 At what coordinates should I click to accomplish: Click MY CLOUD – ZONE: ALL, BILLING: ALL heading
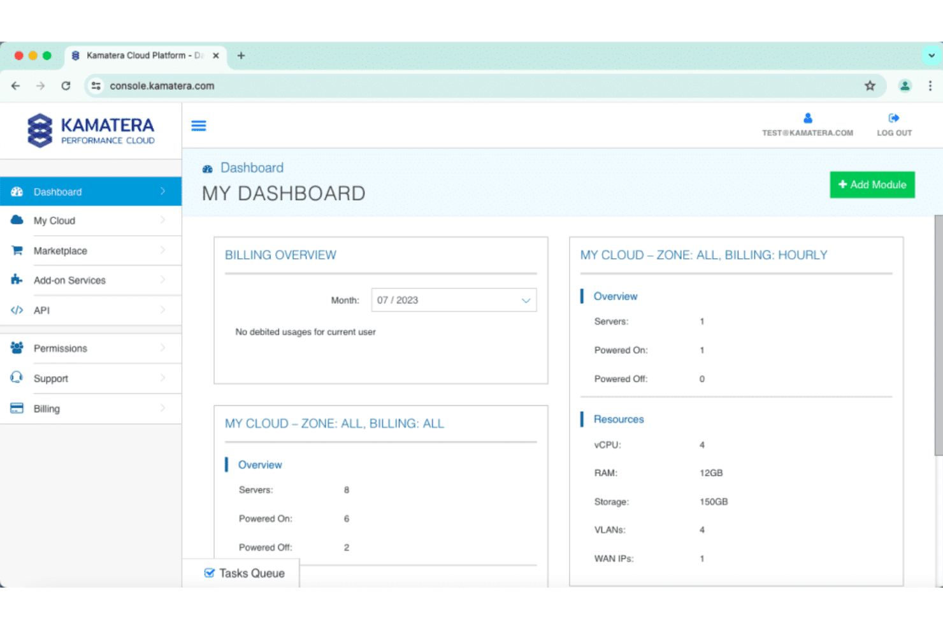(335, 424)
